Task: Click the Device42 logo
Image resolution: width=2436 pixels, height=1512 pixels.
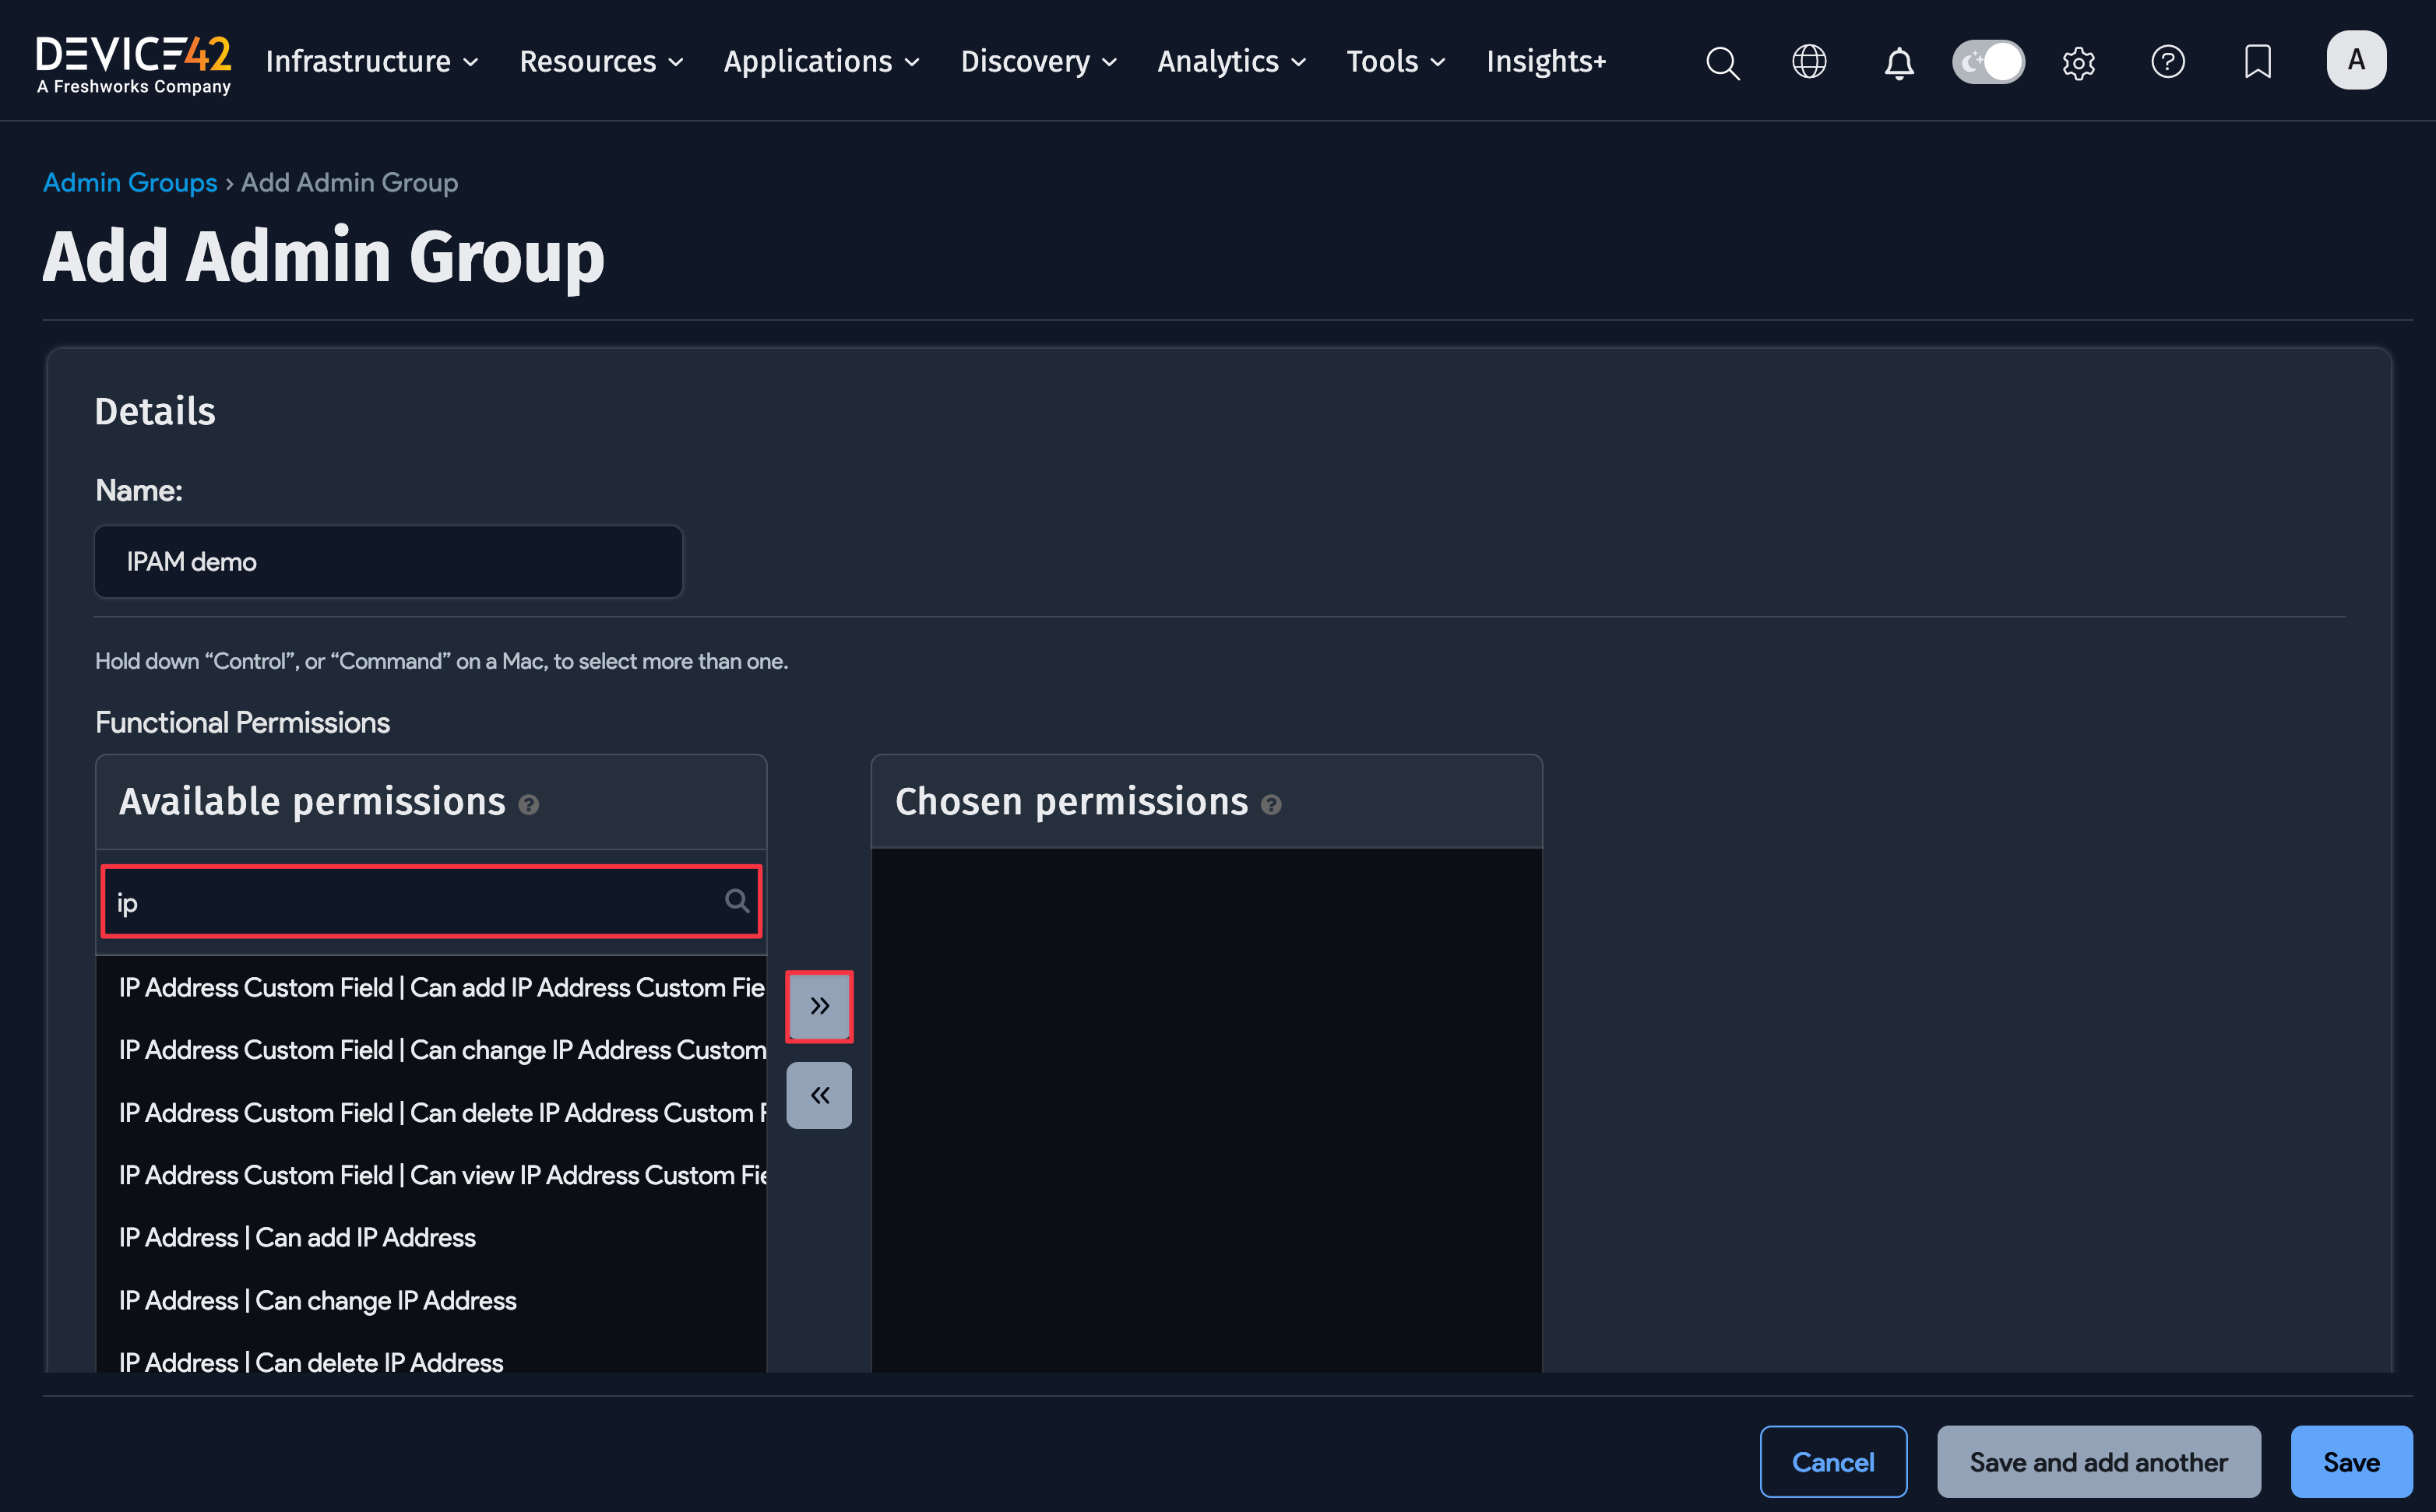Action: [133, 60]
